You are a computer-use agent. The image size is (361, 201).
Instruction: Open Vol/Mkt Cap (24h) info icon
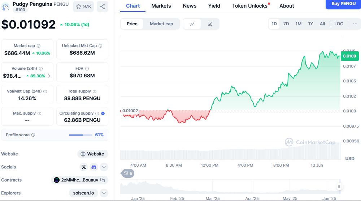(x=45, y=91)
